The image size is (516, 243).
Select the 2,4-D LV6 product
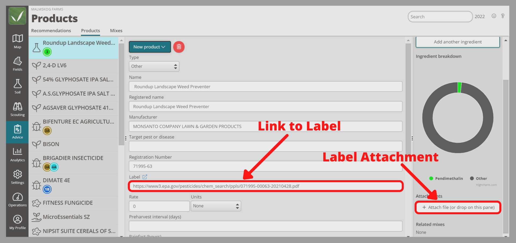73,66
